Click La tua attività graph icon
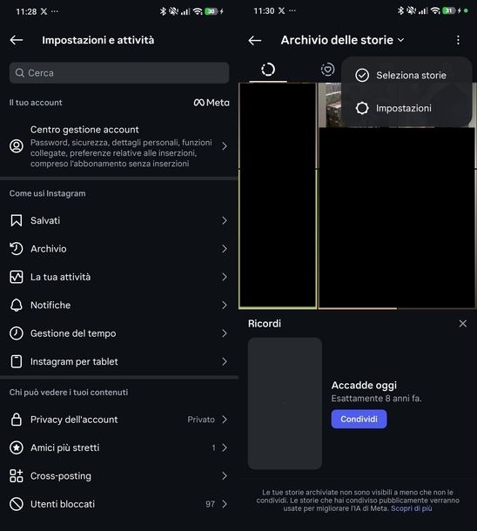The image size is (477, 531). click(x=17, y=277)
